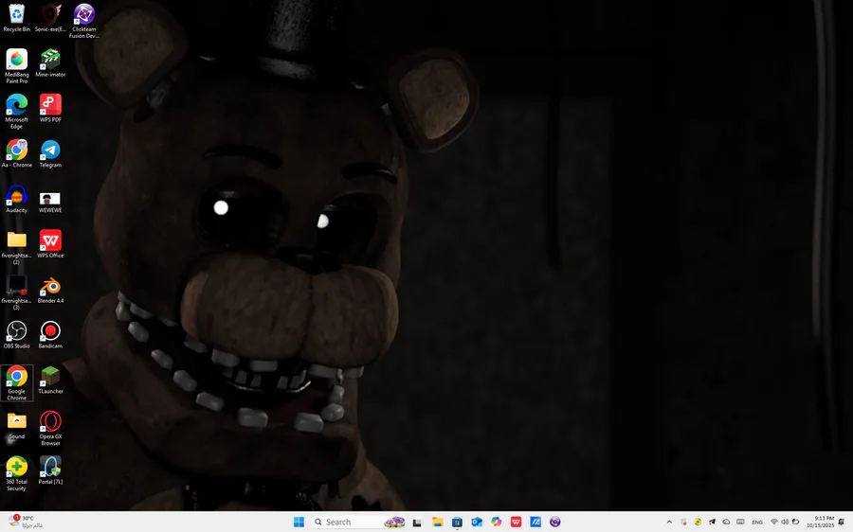Open Microsoft Store from the taskbar
This screenshot has height=532, width=853.
(457, 522)
